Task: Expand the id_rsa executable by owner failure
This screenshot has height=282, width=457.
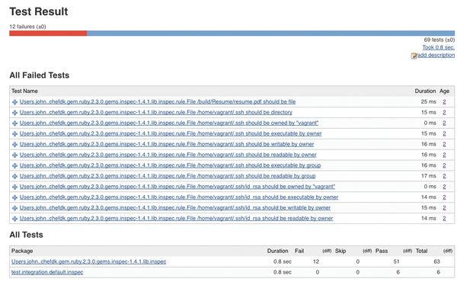Action: [x=14, y=197]
